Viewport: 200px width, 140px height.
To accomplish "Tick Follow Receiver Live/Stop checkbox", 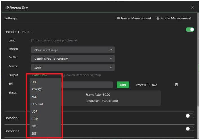I will [63, 75].
